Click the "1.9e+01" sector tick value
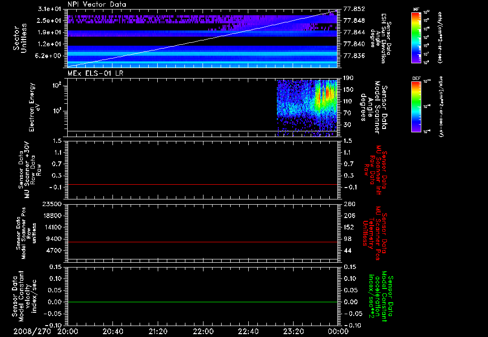488x337 pixels. click(50, 32)
